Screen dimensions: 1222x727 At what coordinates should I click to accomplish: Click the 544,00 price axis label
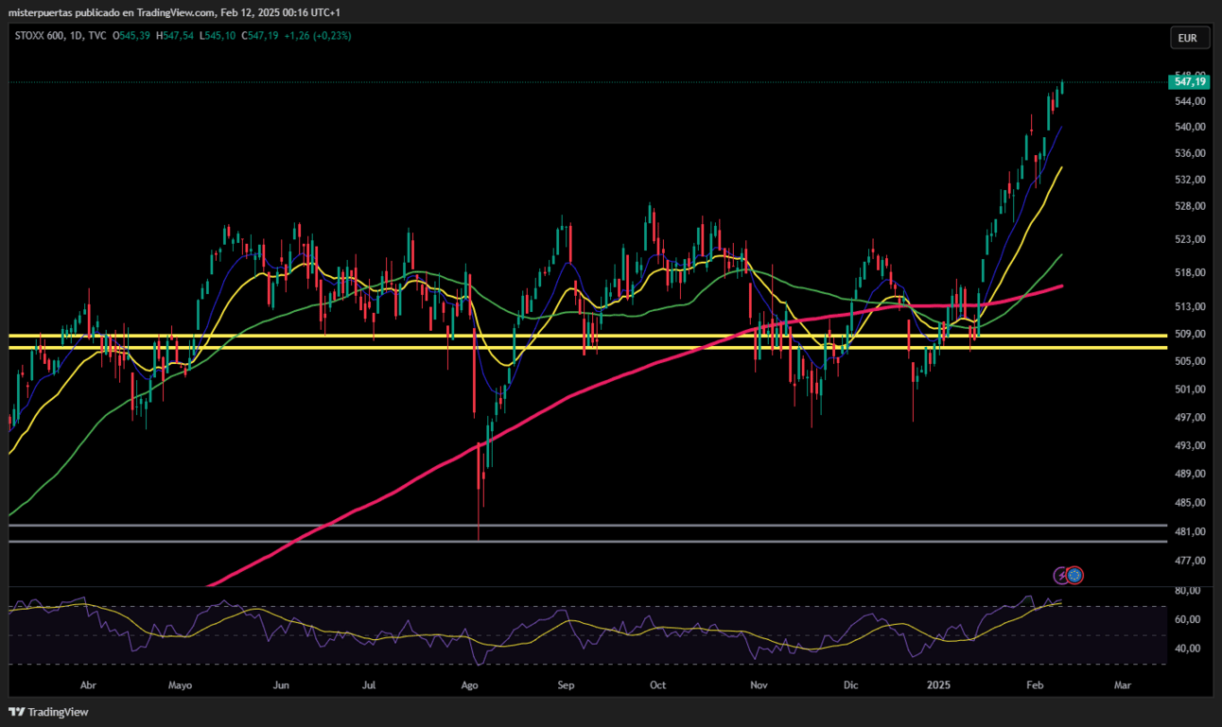1190,101
